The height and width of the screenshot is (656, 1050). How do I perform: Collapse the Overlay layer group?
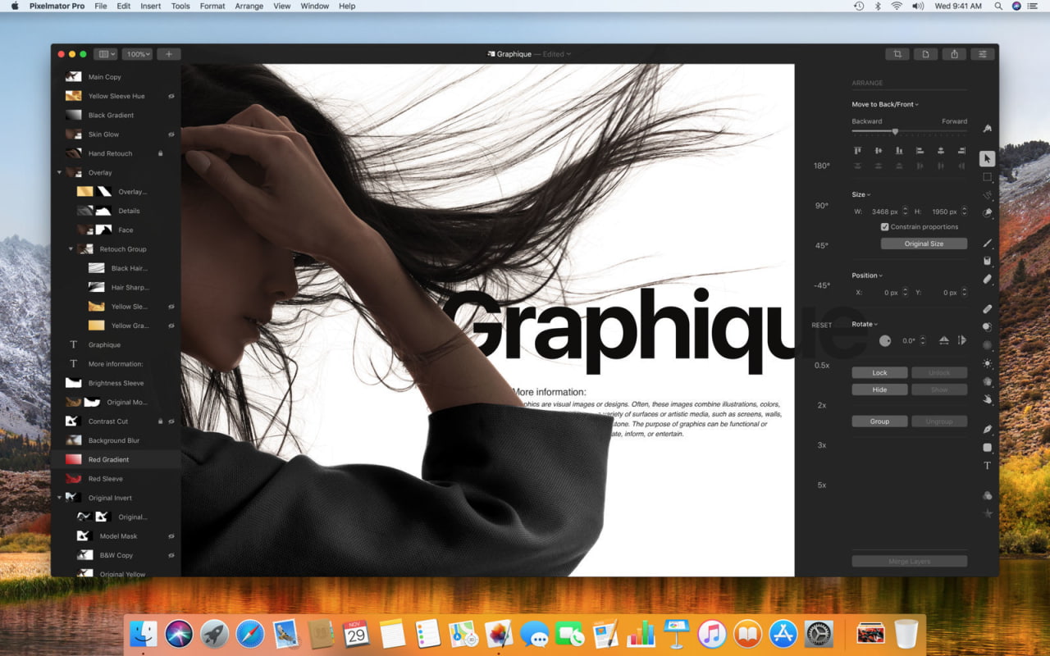tap(59, 173)
